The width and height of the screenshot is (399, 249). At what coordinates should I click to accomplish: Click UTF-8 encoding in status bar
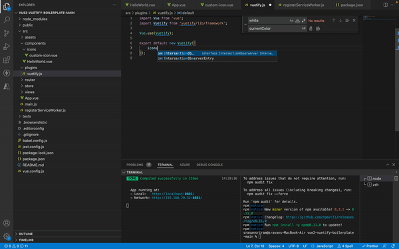click(293, 246)
